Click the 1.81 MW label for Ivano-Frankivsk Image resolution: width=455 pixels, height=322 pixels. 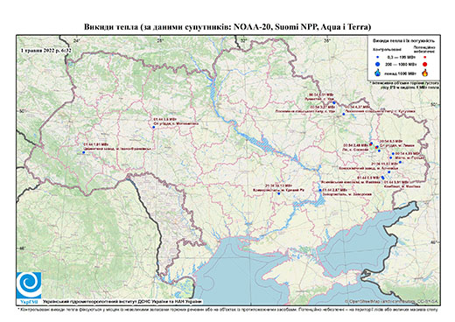tap(95, 144)
